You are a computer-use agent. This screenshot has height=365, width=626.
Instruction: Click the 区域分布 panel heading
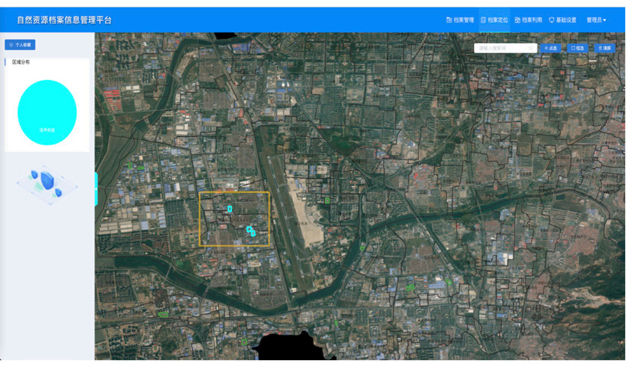21,62
